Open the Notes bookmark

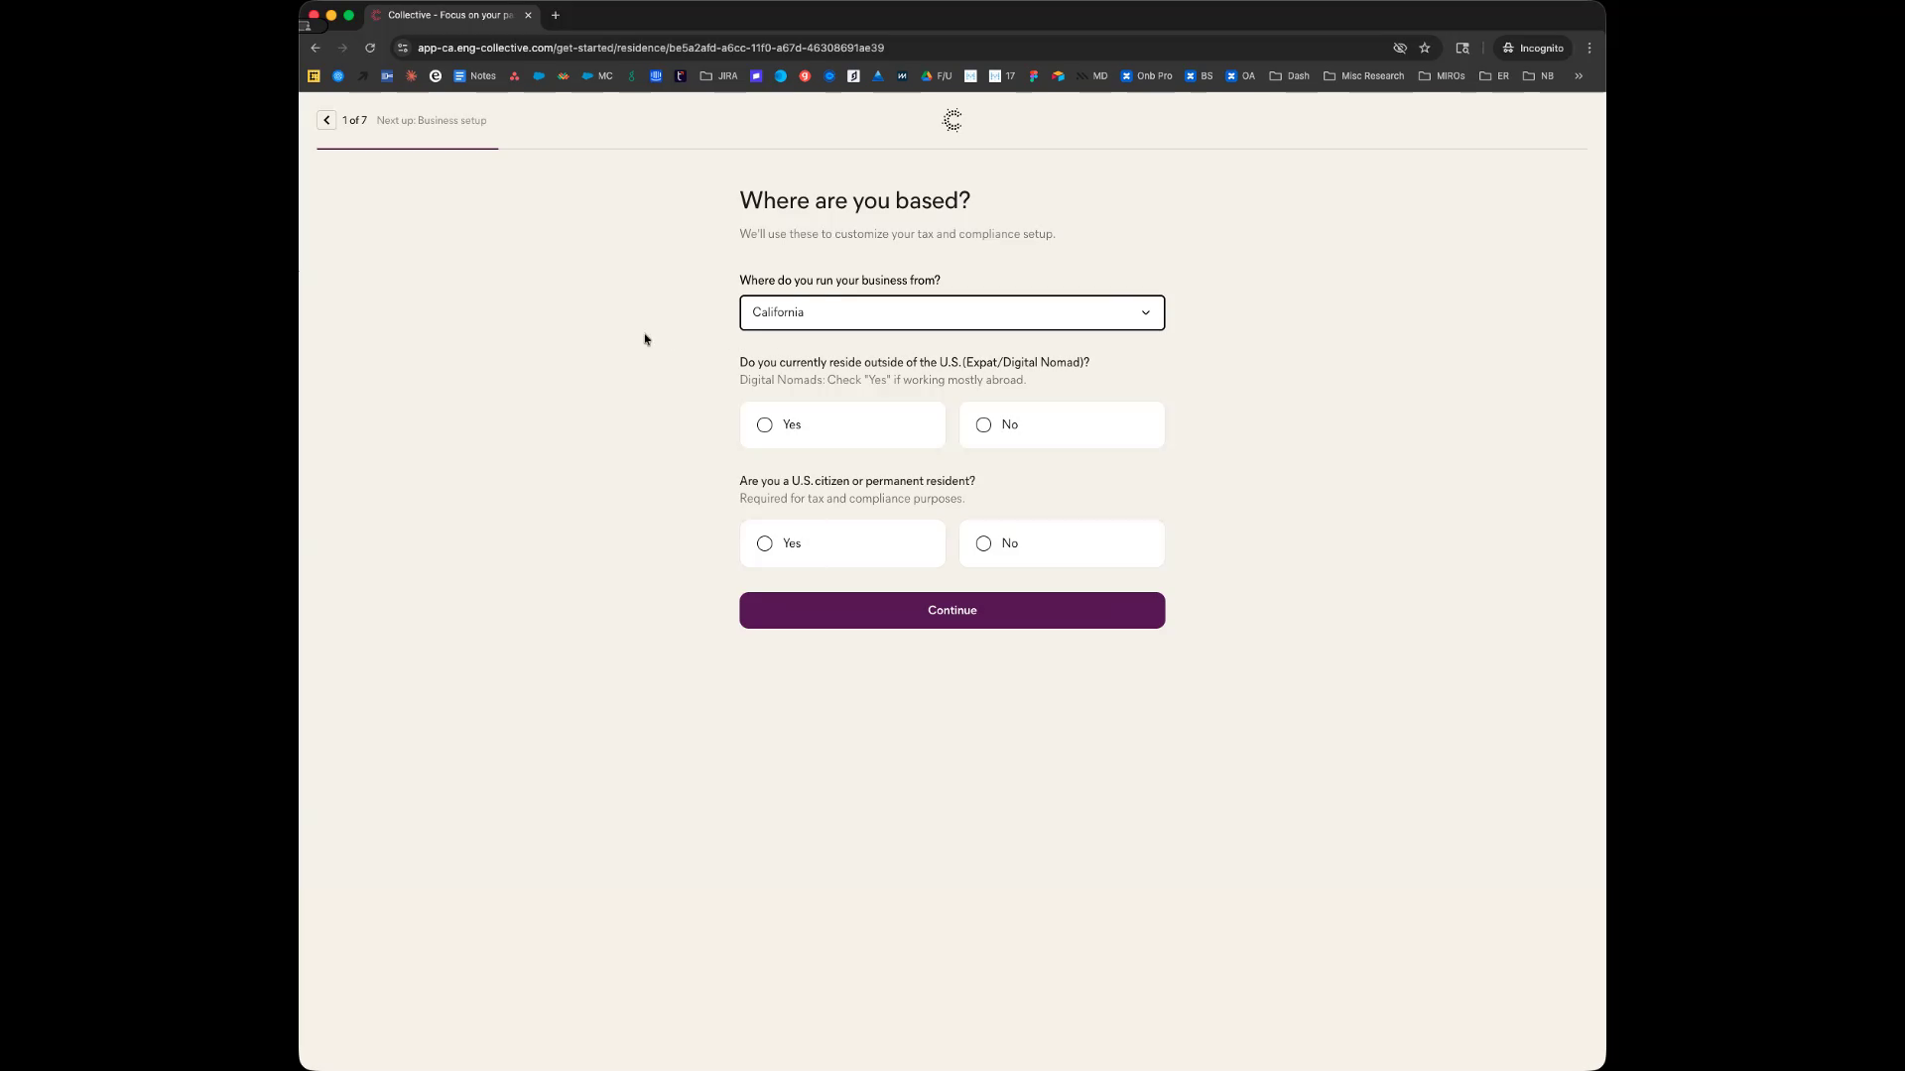(474, 75)
